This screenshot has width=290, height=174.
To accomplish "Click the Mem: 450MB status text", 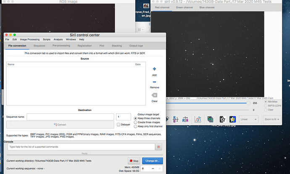I will [132, 167].
